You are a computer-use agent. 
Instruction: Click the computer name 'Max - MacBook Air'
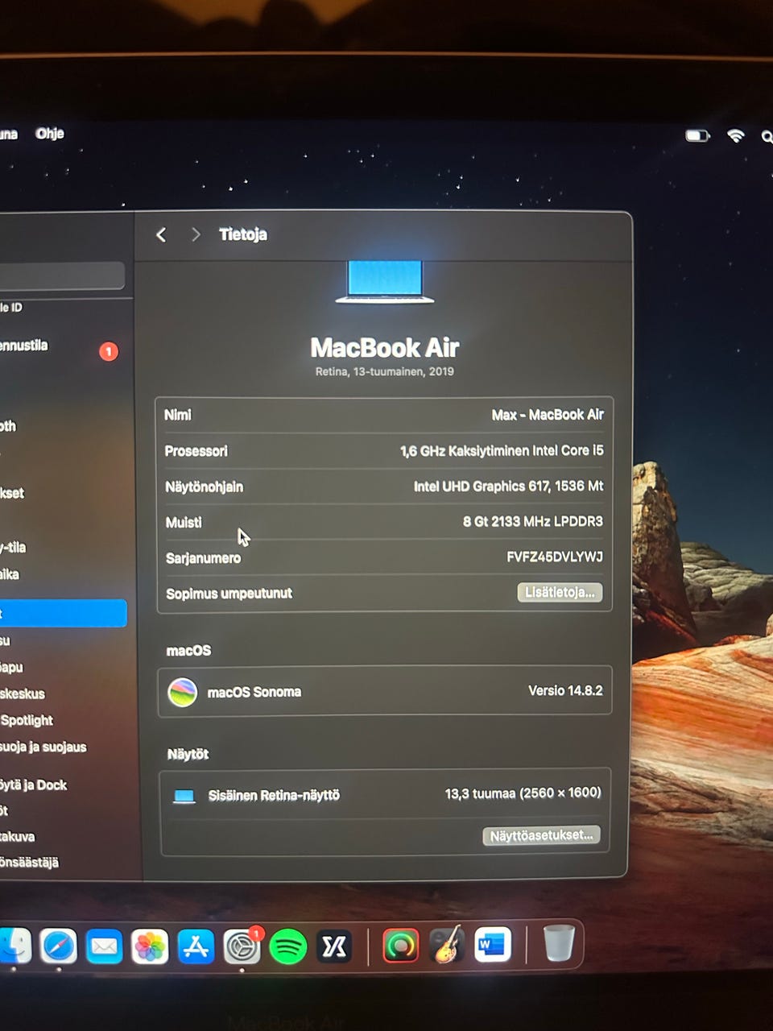548,415
